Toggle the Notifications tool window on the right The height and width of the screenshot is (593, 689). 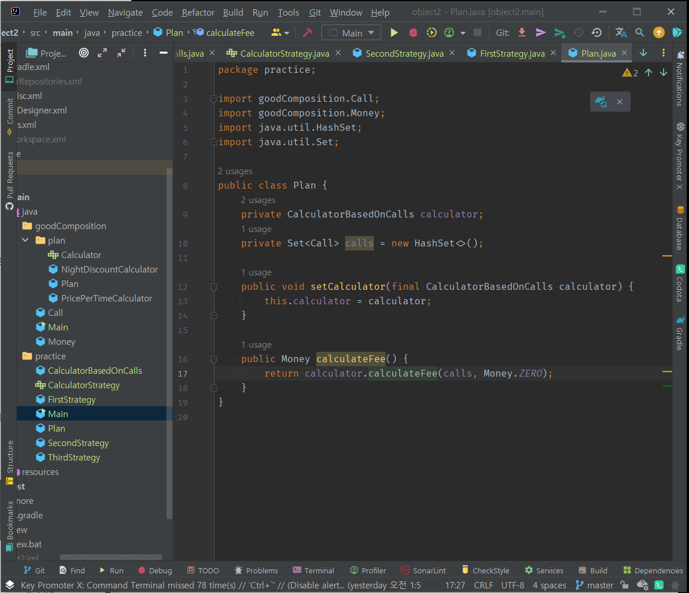point(680,81)
